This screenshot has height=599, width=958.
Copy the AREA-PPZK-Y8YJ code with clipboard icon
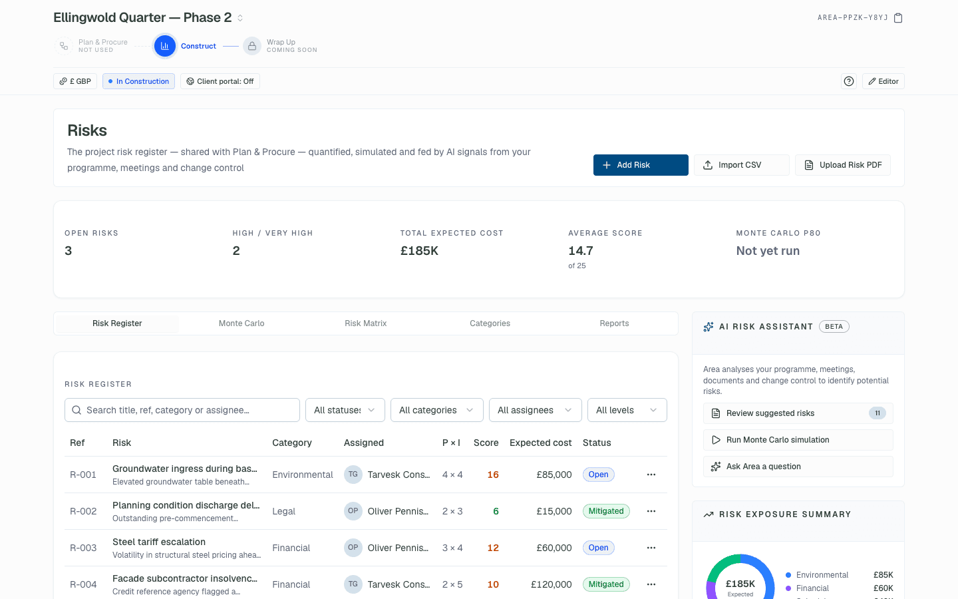click(x=897, y=18)
